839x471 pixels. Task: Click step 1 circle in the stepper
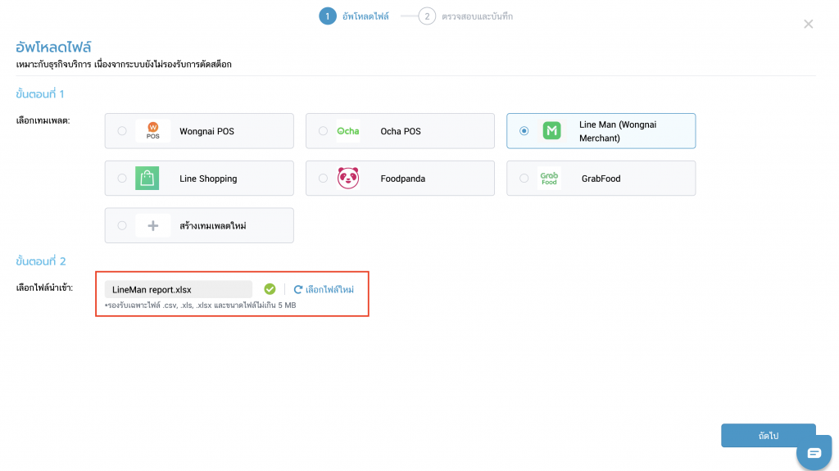pos(328,16)
